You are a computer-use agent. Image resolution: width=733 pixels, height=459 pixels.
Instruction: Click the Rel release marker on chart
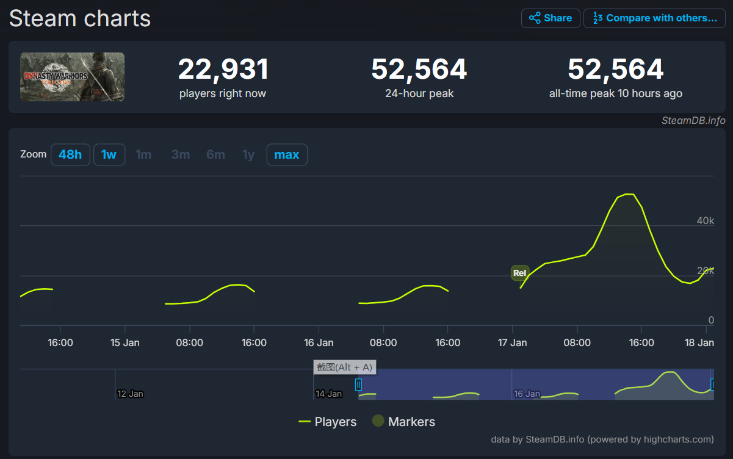pos(519,273)
